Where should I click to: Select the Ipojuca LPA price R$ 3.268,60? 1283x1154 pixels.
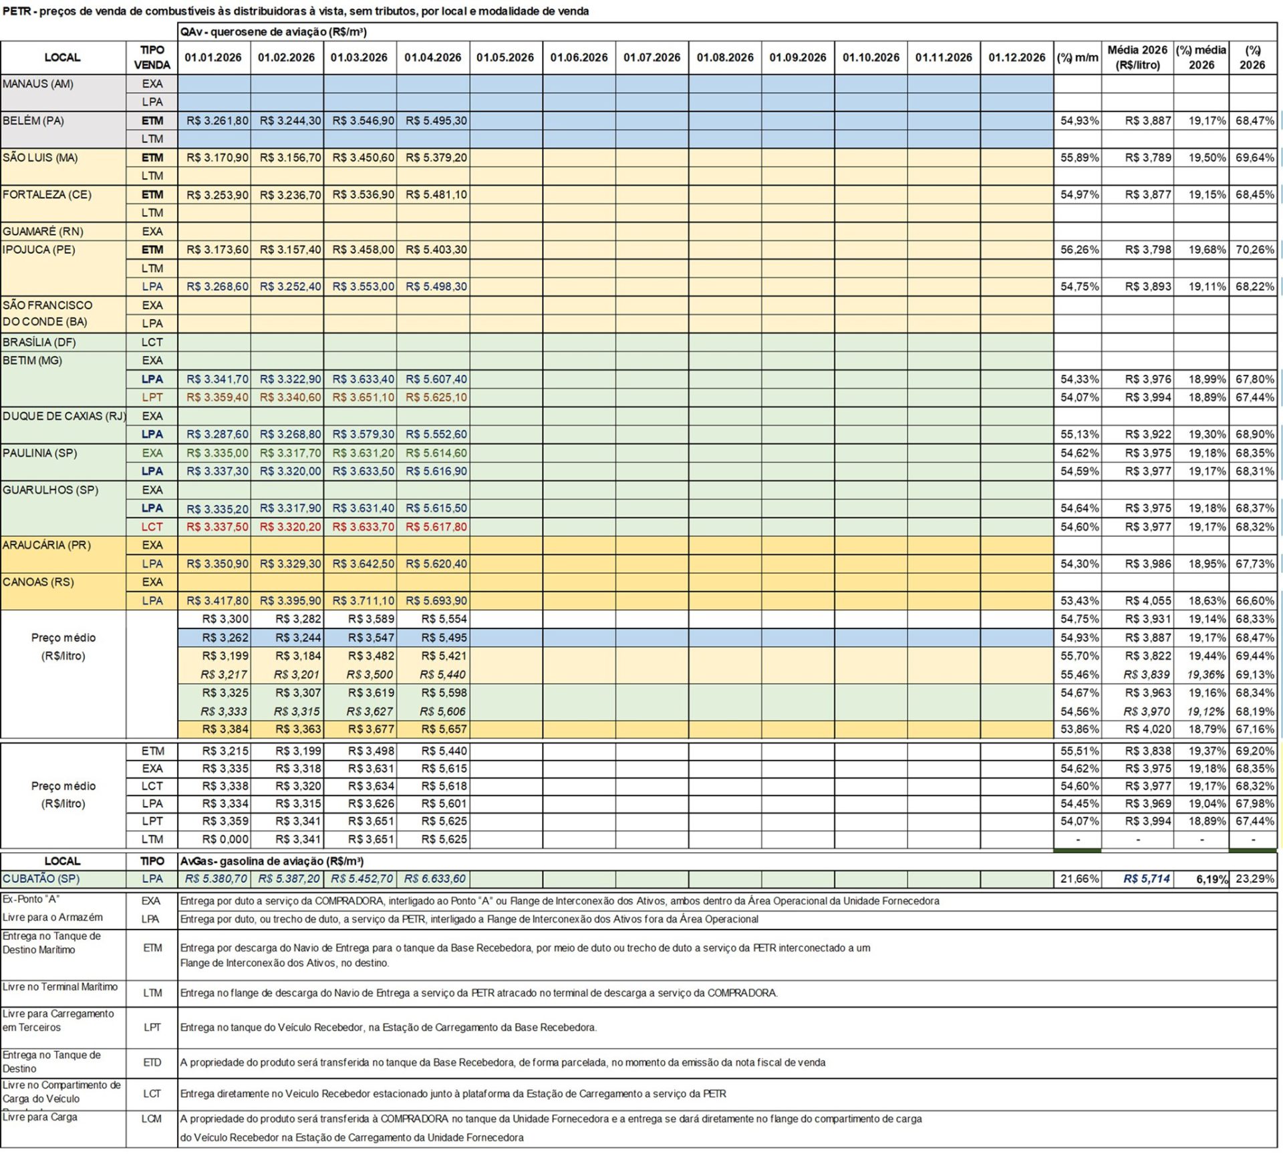pos(217,286)
